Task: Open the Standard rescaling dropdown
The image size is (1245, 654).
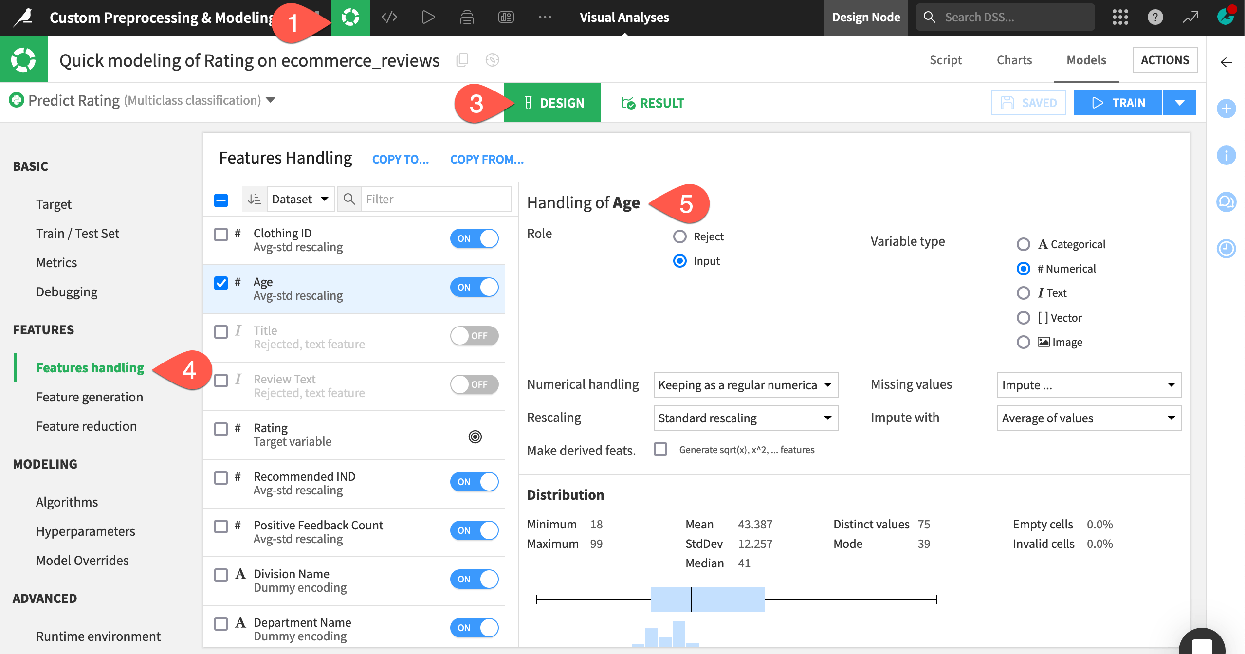Action: click(745, 418)
